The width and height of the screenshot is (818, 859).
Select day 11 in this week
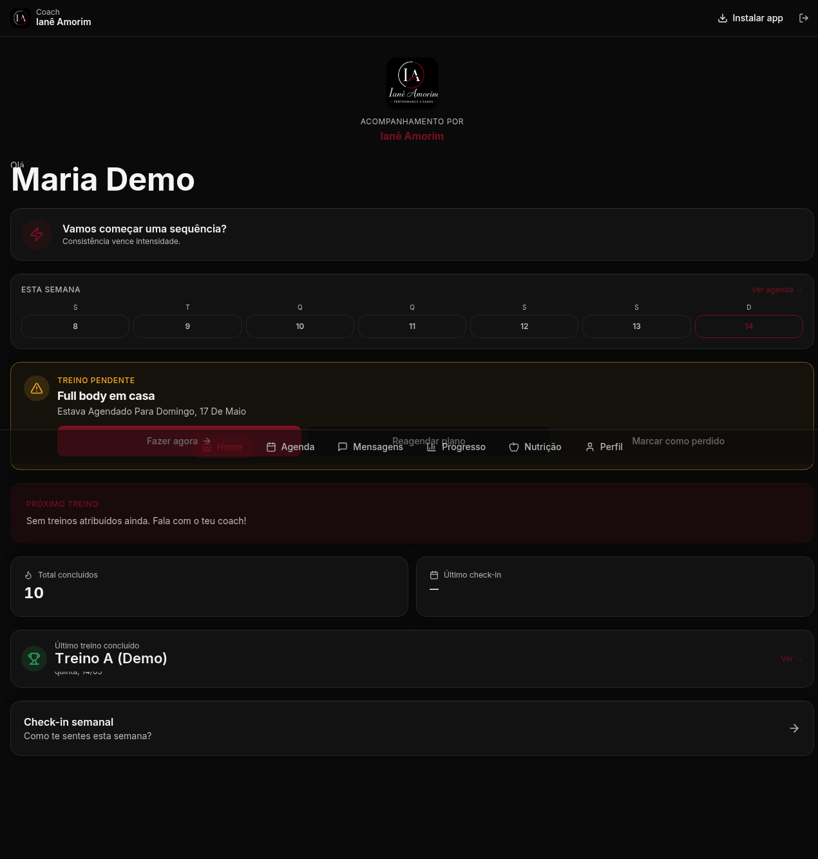tap(412, 326)
